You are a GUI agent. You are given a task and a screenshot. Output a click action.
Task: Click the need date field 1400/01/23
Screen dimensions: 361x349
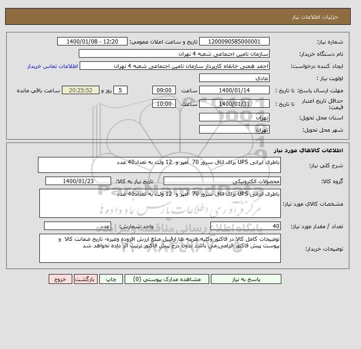[x=78, y=181]
